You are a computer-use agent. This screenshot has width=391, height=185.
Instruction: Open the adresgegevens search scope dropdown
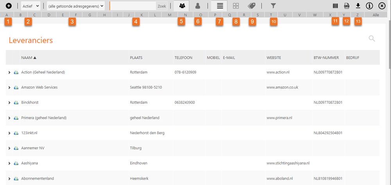(x=76, y=6)
